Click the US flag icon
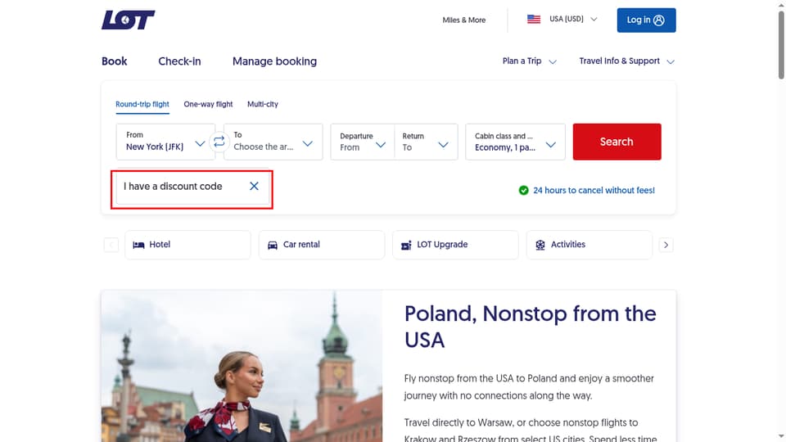This screenshot has height=442, width=786. point(534,19)
